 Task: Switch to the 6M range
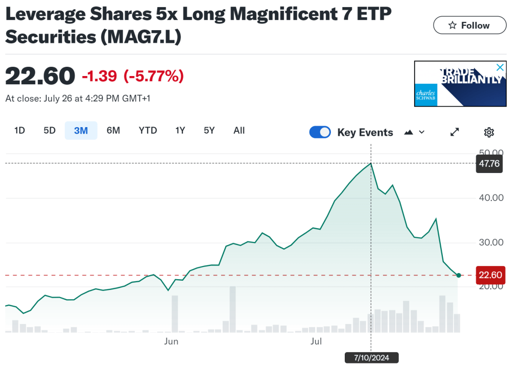(x=113, y=130)
